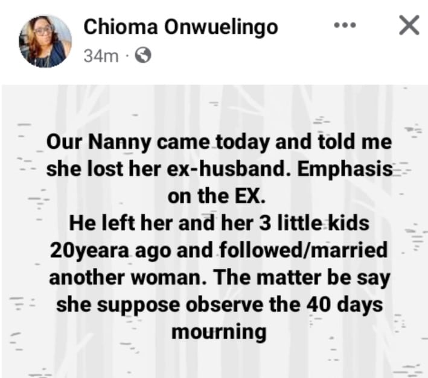Click the line starting with "20yeara ago"
Viewport: 428px width, 378px height.
click(x=219, y=251)
